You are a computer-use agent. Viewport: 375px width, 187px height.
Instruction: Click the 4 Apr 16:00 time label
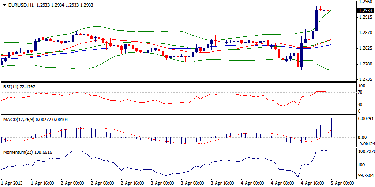tap(313, 183)
